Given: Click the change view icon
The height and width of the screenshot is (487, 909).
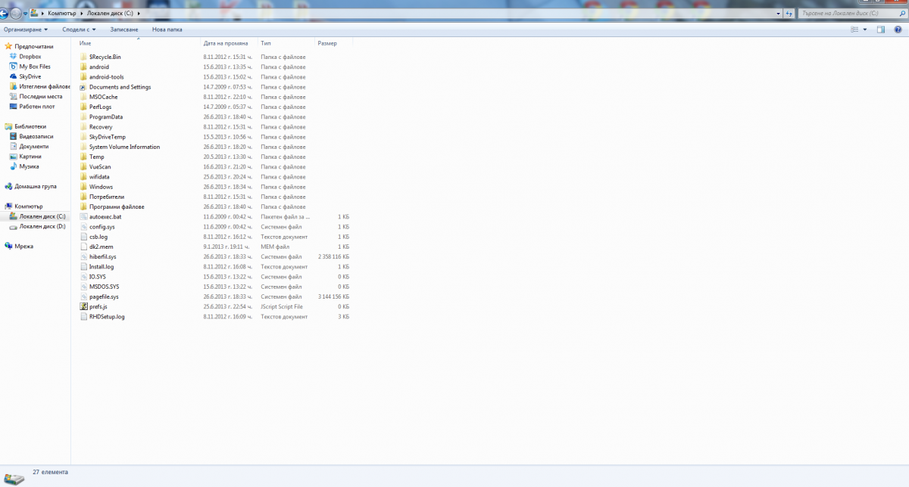Looking at the screenshot, I should coord(855,29).
